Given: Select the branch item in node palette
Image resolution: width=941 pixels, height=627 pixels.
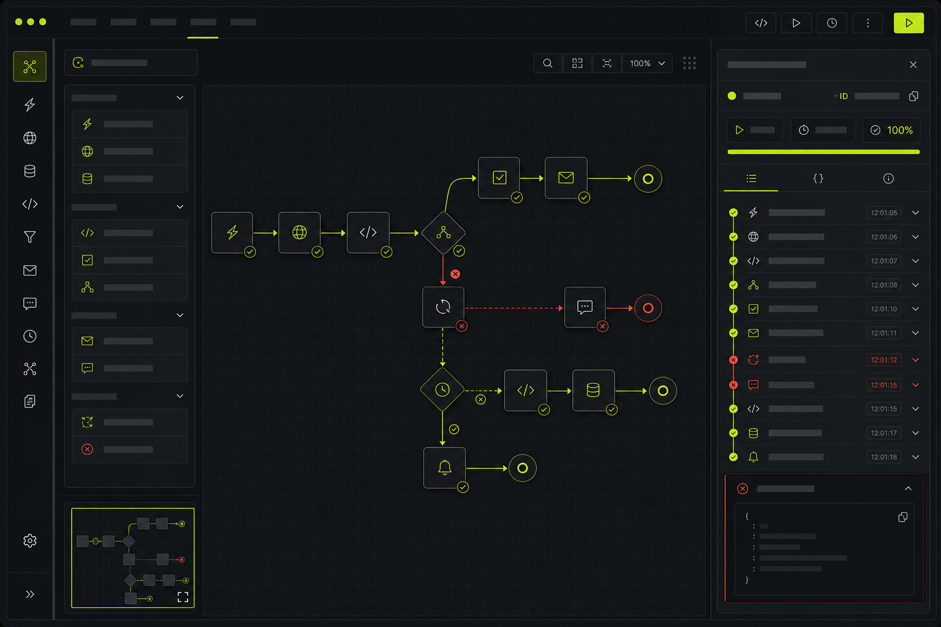Looking at the screenshot, I should 130,287.
